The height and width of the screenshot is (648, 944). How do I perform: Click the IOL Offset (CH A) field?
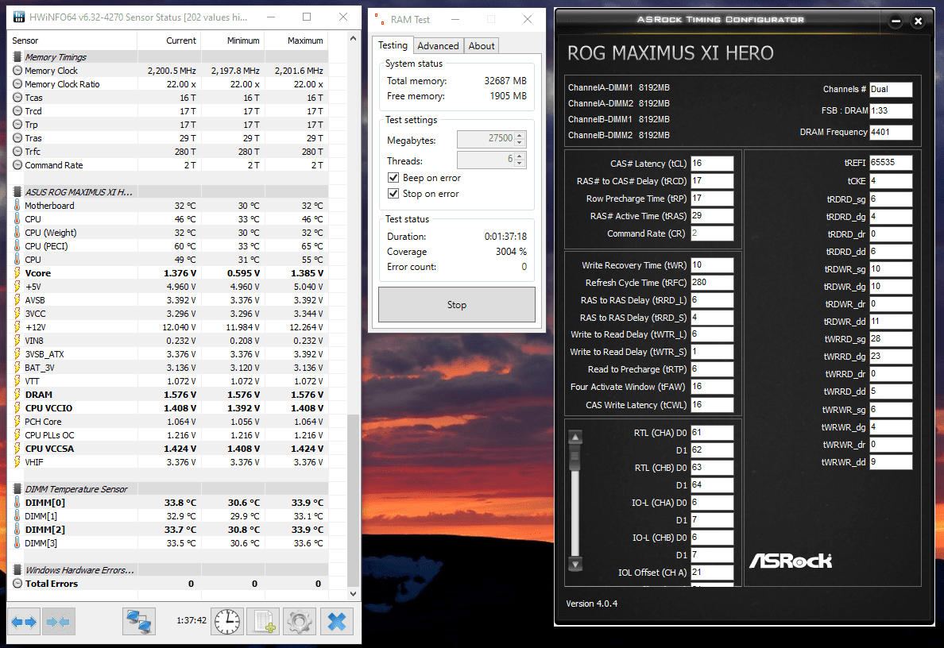(x=712, y=573)
